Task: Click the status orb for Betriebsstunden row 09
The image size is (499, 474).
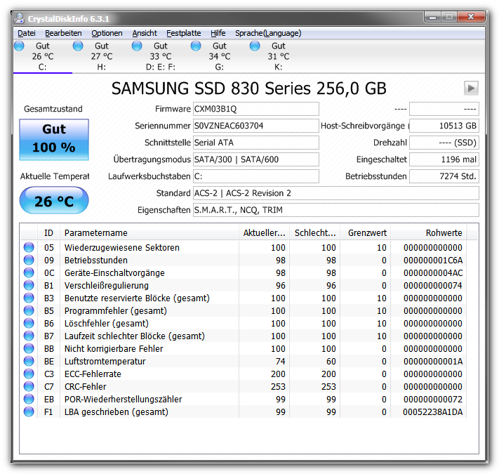Action: (x=29, y=260)
